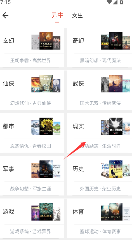The height and width of the screenshot is (240, 132).
Task: Open the 奇幻 category
Action: [100, 48]
